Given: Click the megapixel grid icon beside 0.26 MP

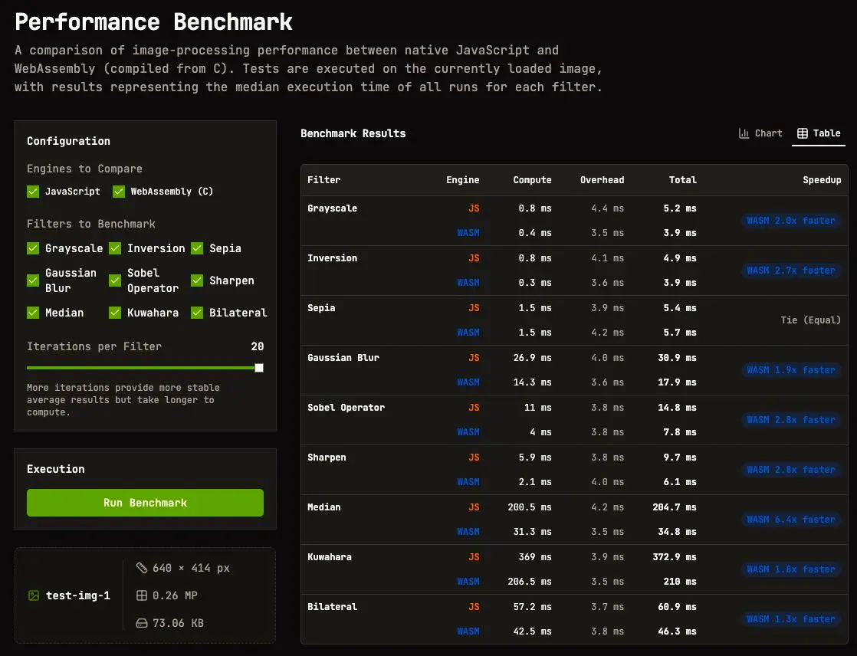Looking at the screenshot, I should 142,595.
